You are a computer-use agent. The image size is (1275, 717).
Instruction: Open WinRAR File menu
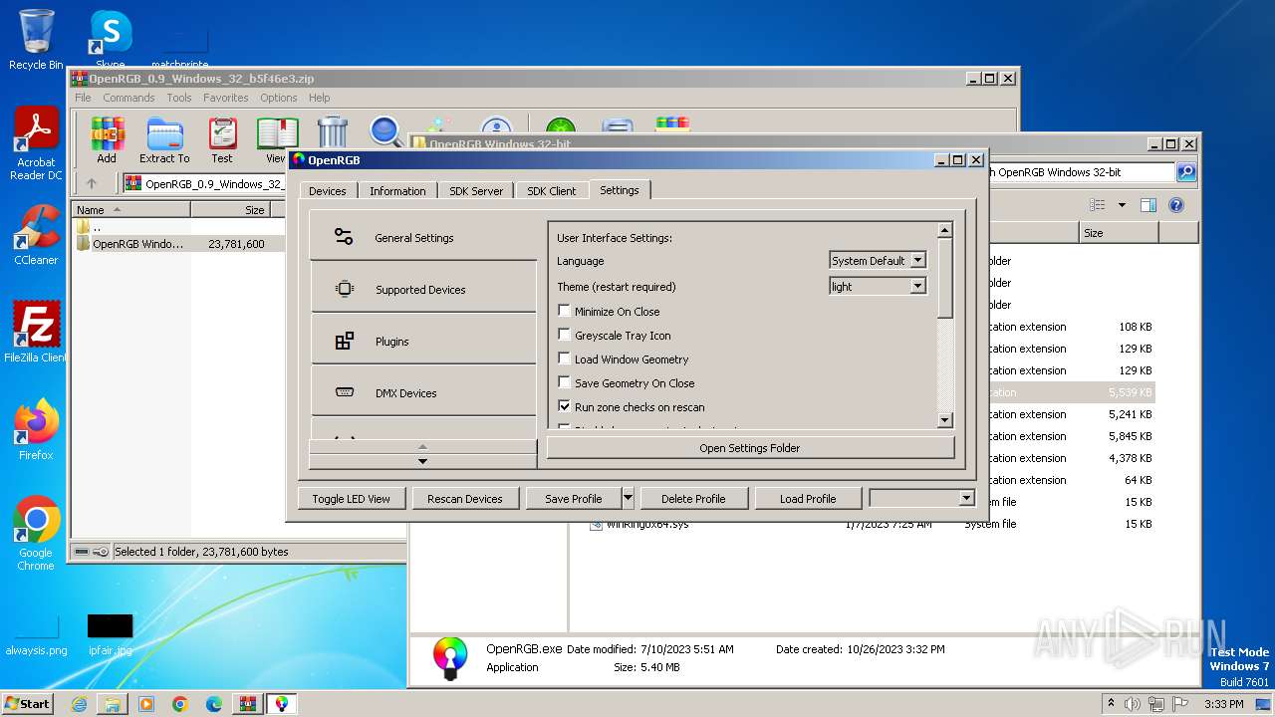(x=83, y=98)
